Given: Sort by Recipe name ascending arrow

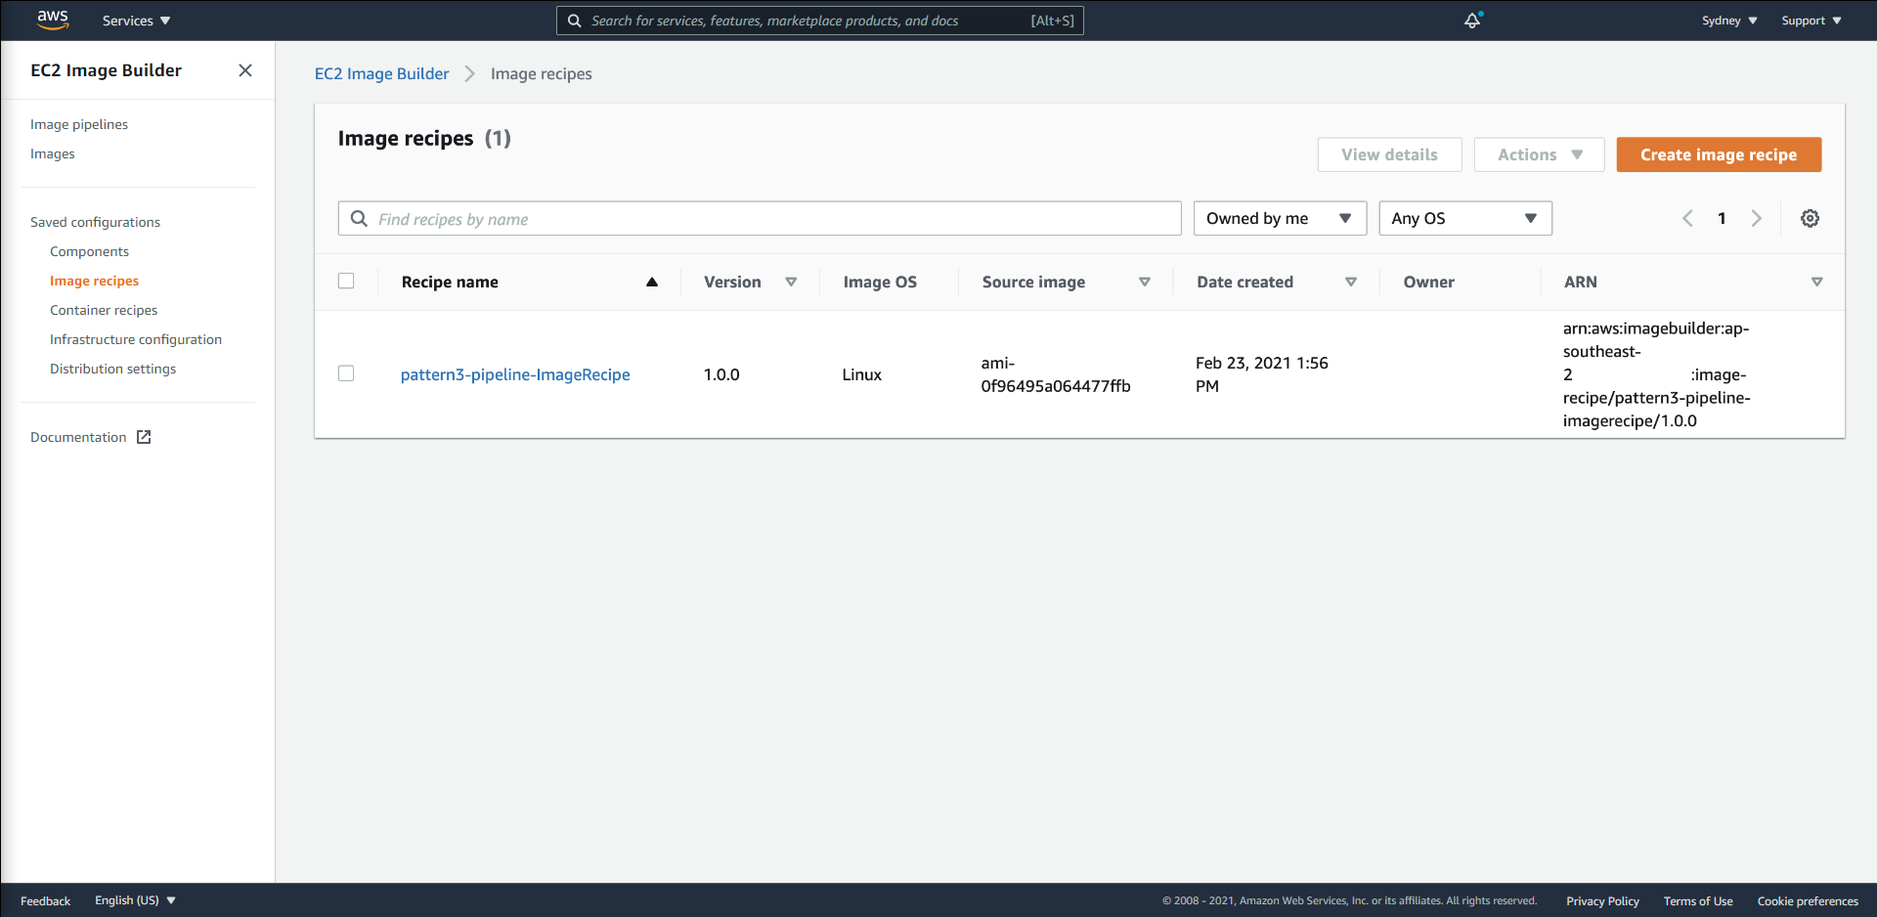Looking at the screenshot, I should pyautogui.click(x=652, y=282).
